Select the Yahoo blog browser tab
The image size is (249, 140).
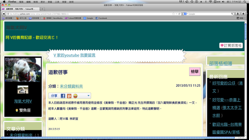point(20,9)
